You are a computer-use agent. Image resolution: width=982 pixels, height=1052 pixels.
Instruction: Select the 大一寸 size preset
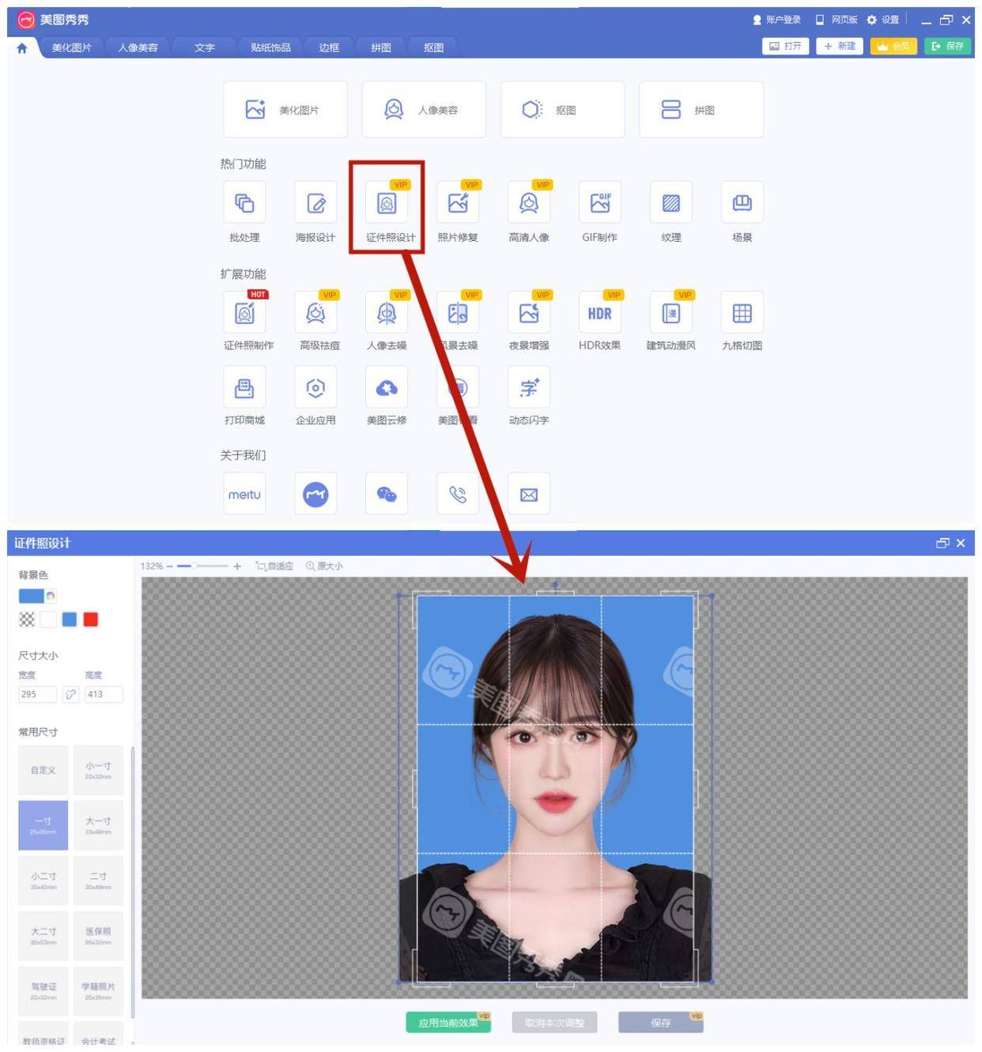click(x=98, y=825)
